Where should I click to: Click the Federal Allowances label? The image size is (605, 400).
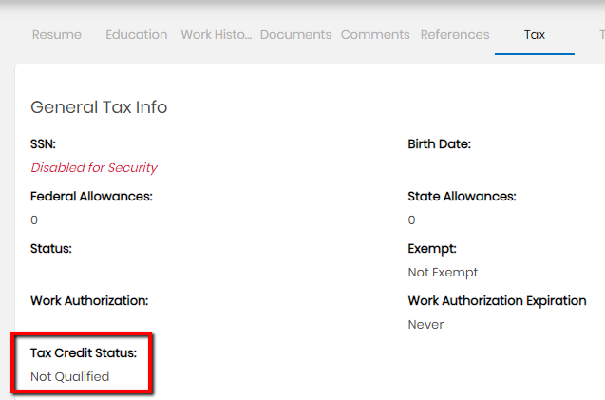[91, 196]
